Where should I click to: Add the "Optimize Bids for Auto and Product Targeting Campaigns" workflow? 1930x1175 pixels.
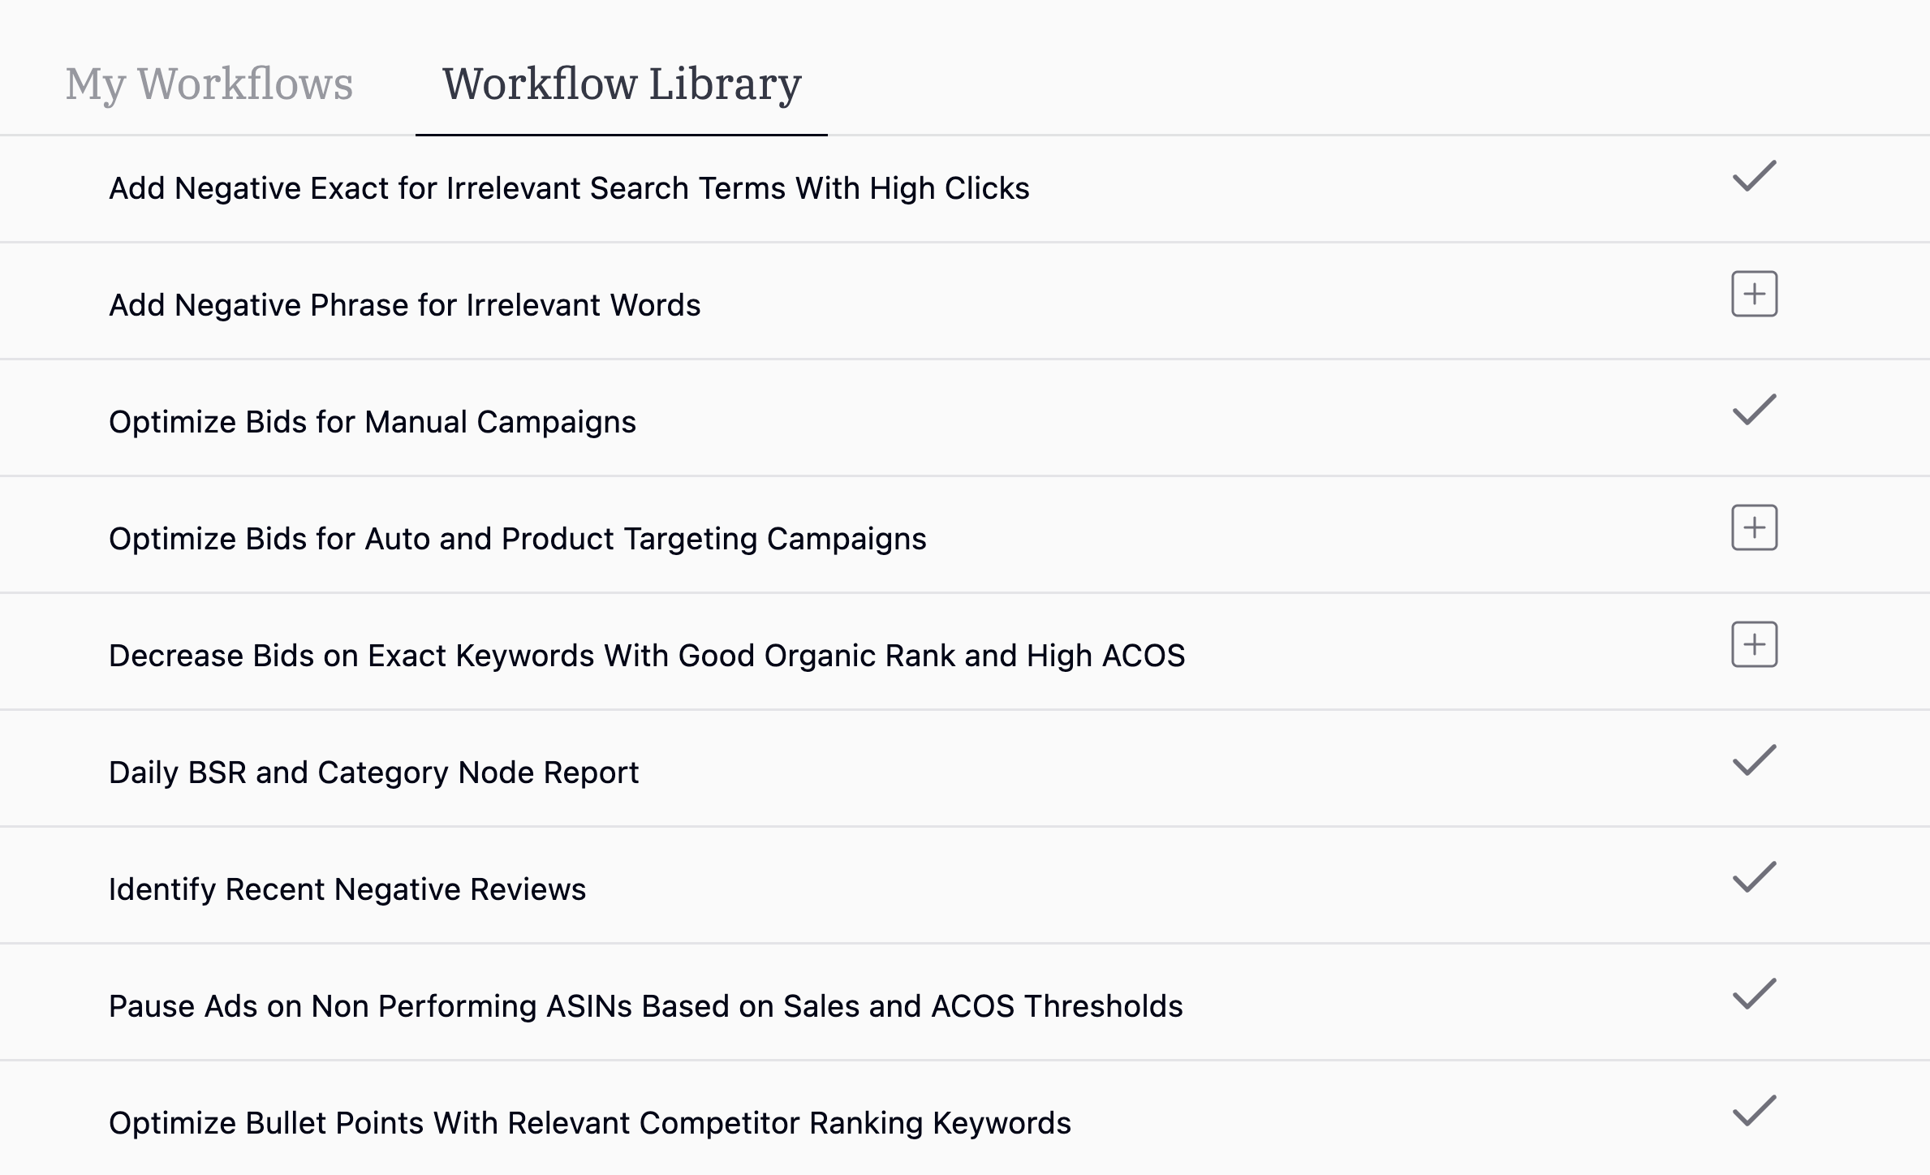coord(1754,527)
